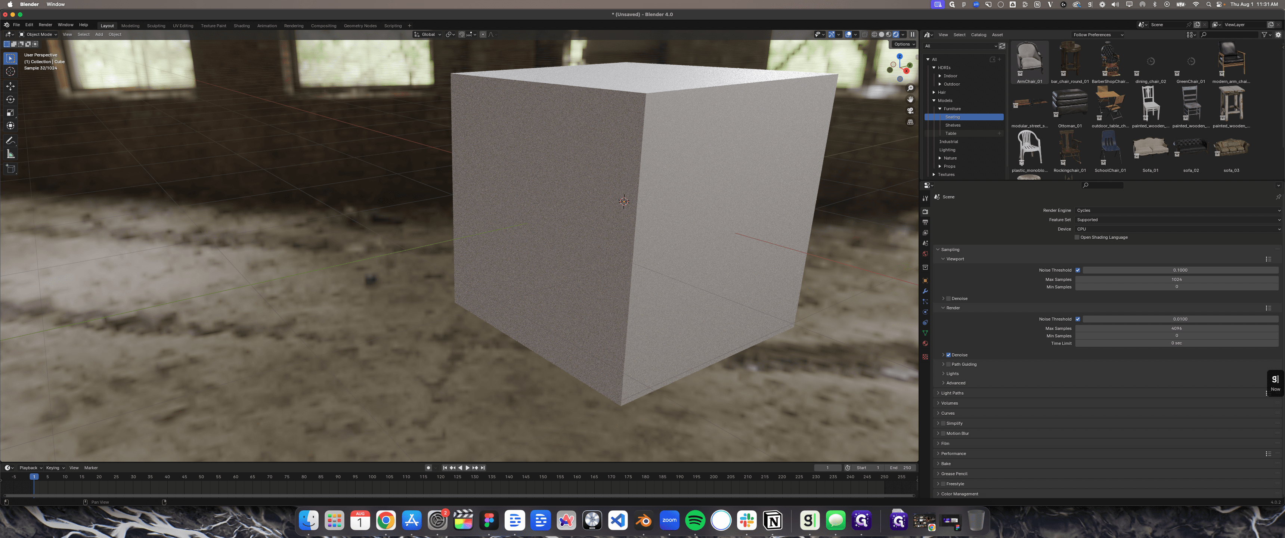
Task: Select the Rotate tool in left toolbar
Action: pos(10,99)
